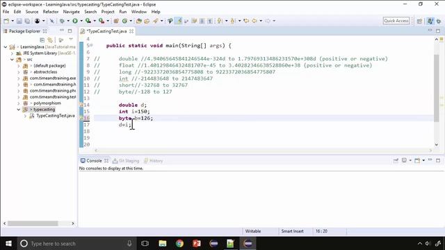Click the Debug bug icon
The width and height of the screenshot is (445, 250).
(62, 21)
